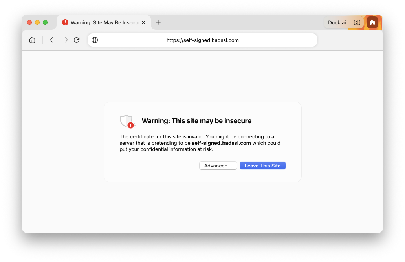The width and height of the screenshot is (405, 262).
Task: Click the red warning icon in tab
Action: 65,22
